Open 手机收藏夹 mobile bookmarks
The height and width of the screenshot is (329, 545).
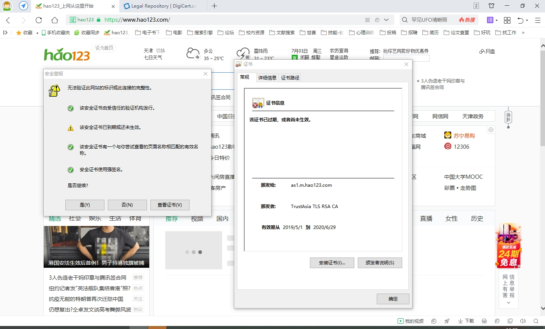pos(55,33)
